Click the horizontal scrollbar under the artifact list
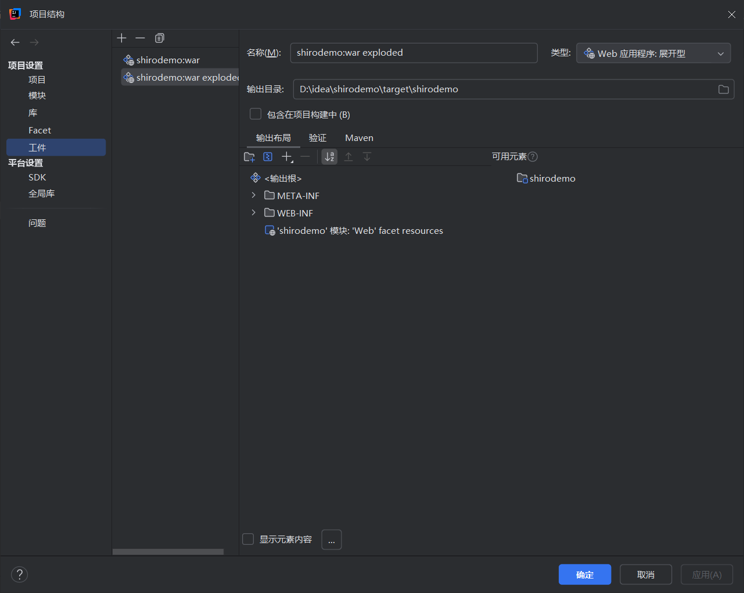The width and height of the screenshot is (744, 593). tap(168, 552)
